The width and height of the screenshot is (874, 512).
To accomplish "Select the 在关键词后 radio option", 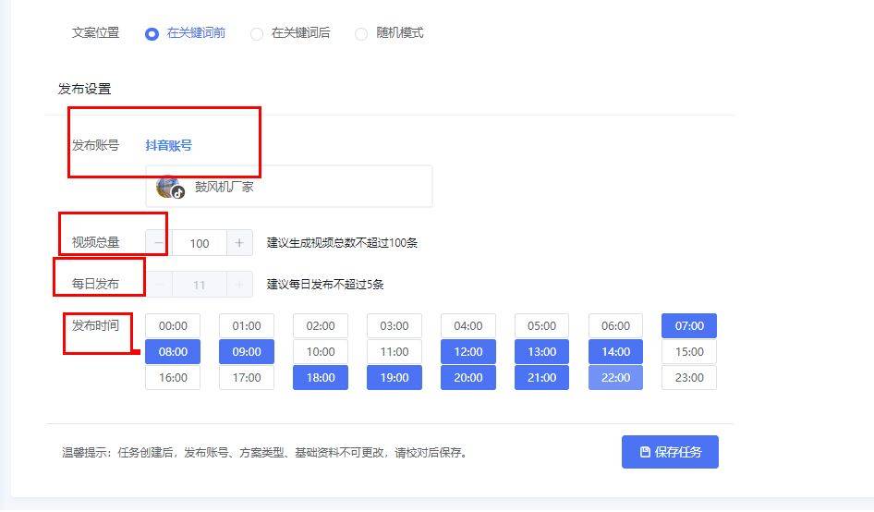I will (x=290, y=33).
